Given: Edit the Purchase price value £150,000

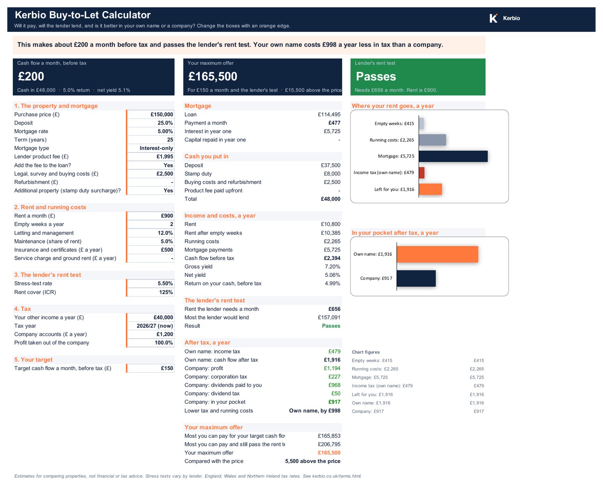Looking at the screenshot, I should 150,115.
